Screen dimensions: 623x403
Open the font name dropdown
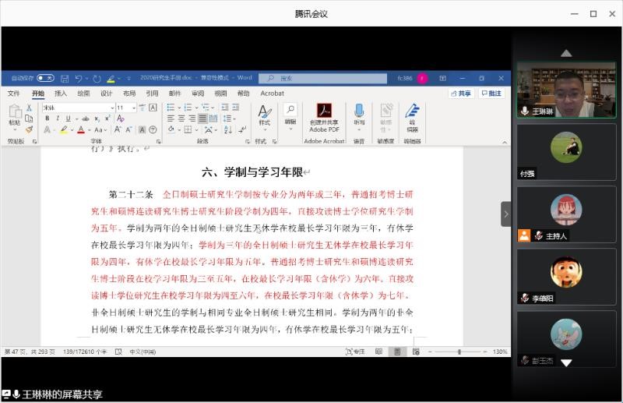click(111, 108)
